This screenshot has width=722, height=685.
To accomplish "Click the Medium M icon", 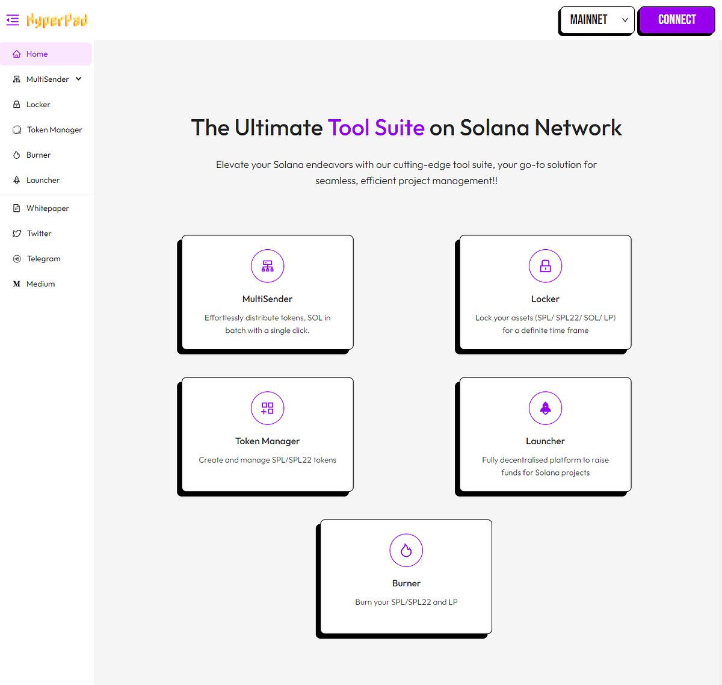I will pos(17,284).
